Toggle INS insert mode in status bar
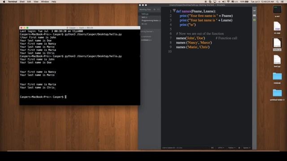Viewport: 287px width, 161px height. pyautogui.click(x=212, y=148)
